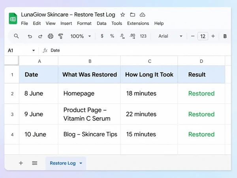Image resolution: width=237 pixels, height=178 pixels.
Task: Open the File menu
Action: click(x=24, y=23)
